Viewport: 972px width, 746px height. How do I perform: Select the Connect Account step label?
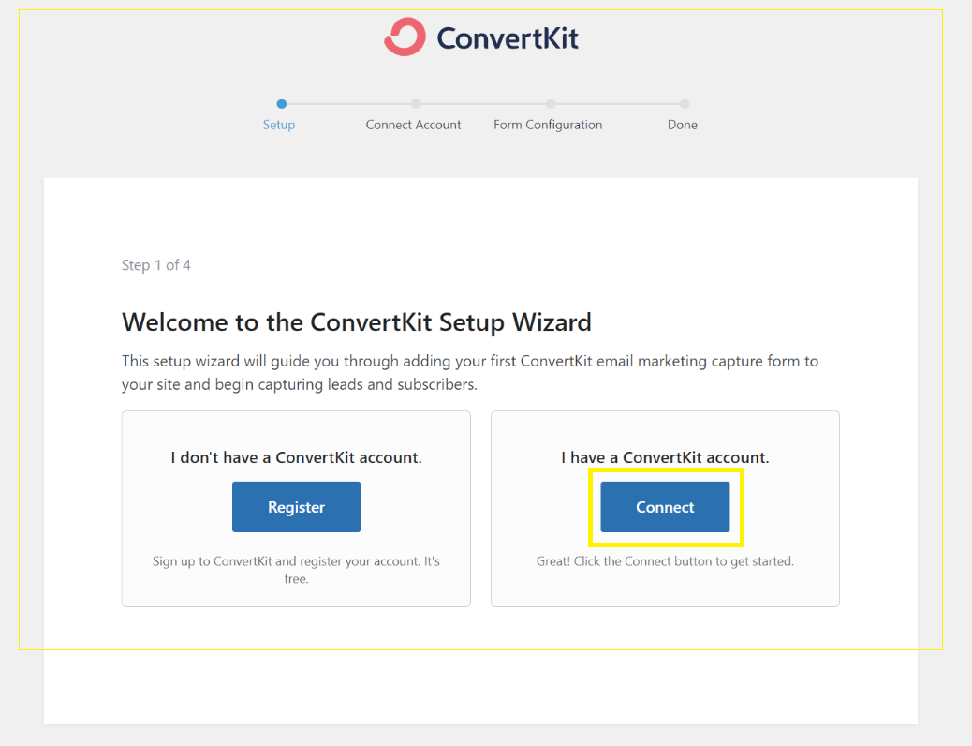(x=414, y=125)
